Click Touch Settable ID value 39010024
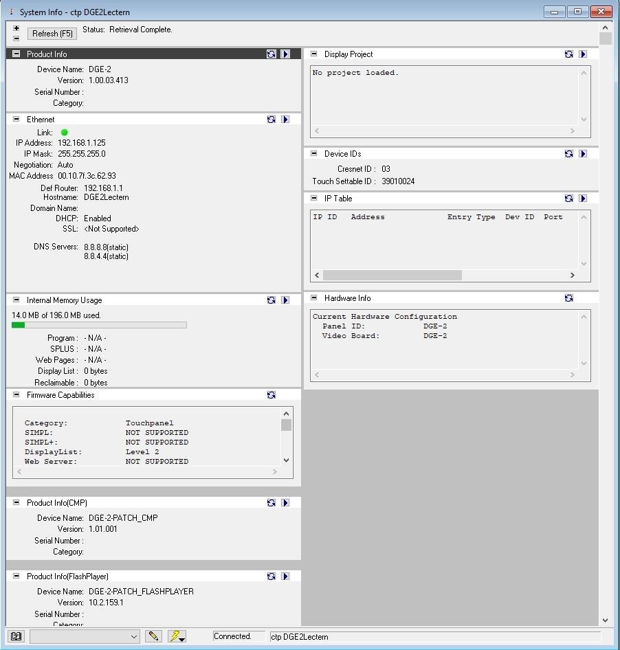This screenshot has height=650, width=620. [398, 181]
